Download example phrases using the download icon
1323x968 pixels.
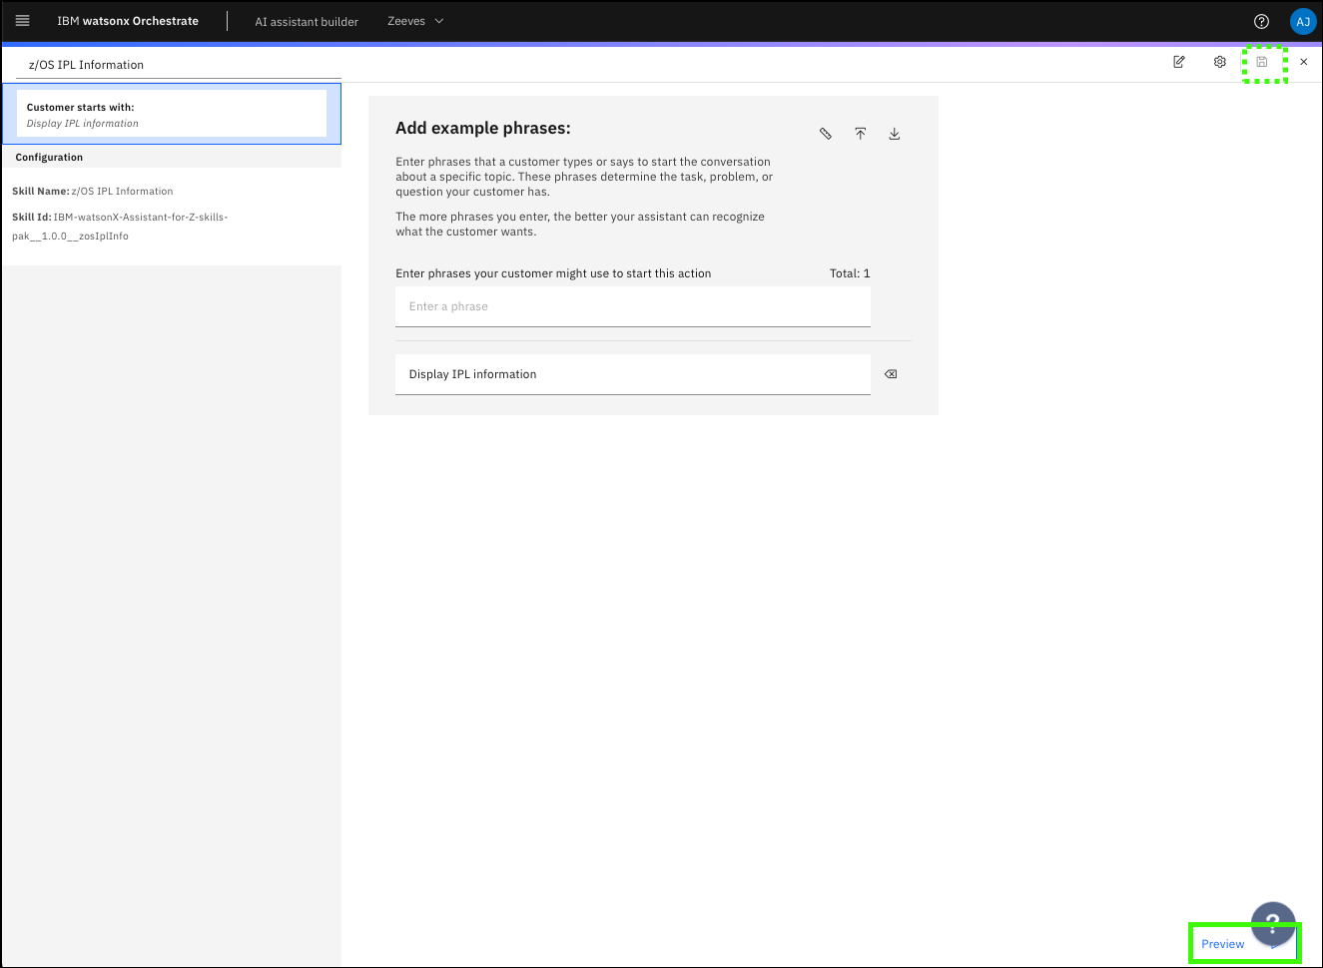click(895, 134)
